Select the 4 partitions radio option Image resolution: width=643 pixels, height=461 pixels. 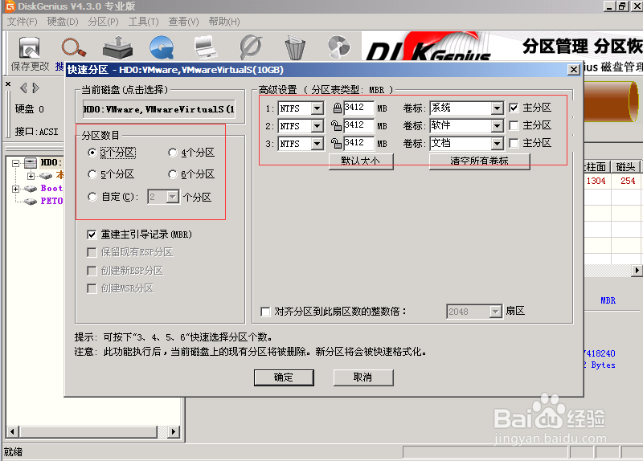click(x=173, y=153)
